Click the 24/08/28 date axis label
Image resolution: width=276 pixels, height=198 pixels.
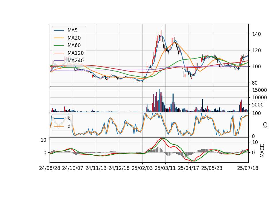click(50, 168)
